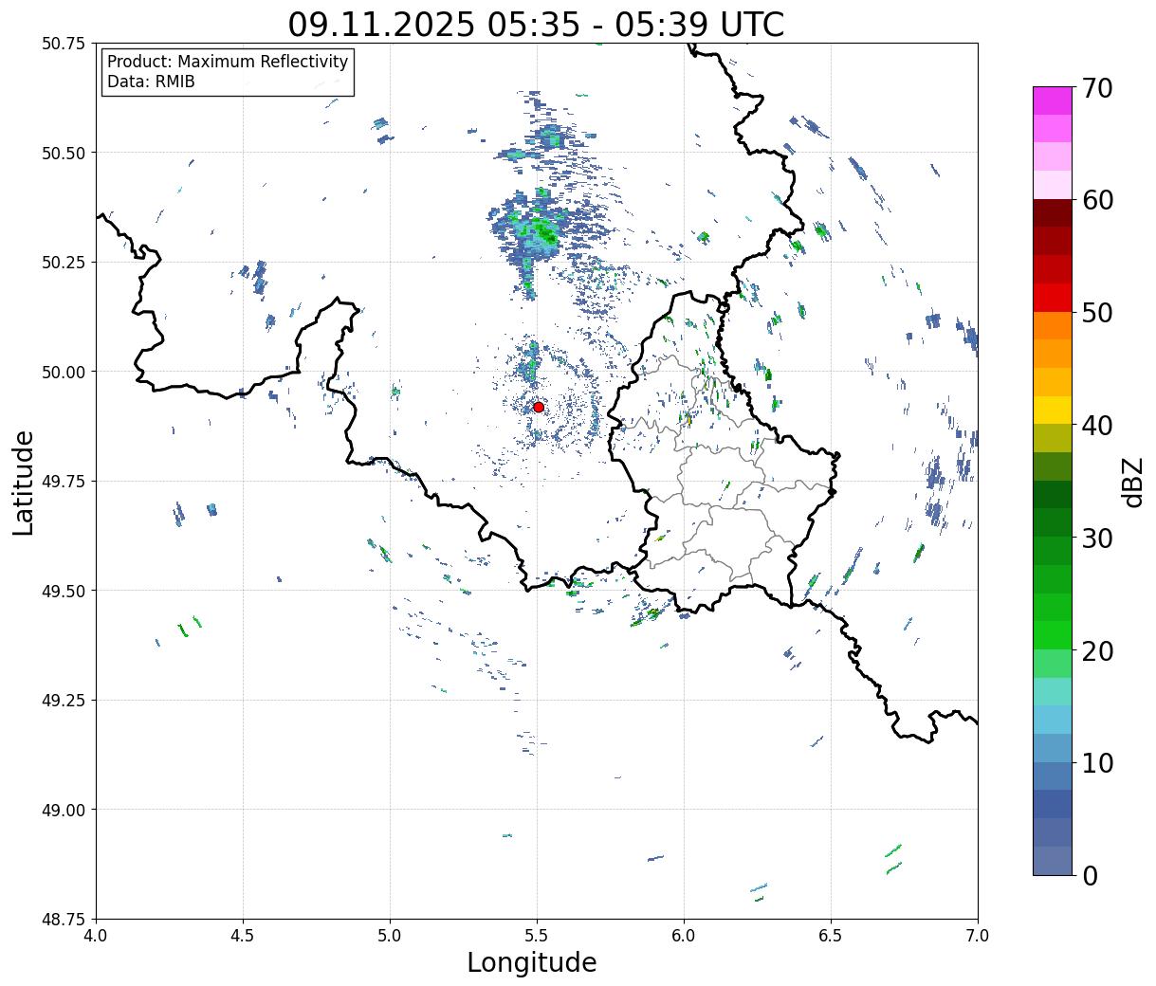Click the 'Data: RMIB' text
Viewport: 1156px width, 986px height.
pyautogui.click(x=151, y=82)
